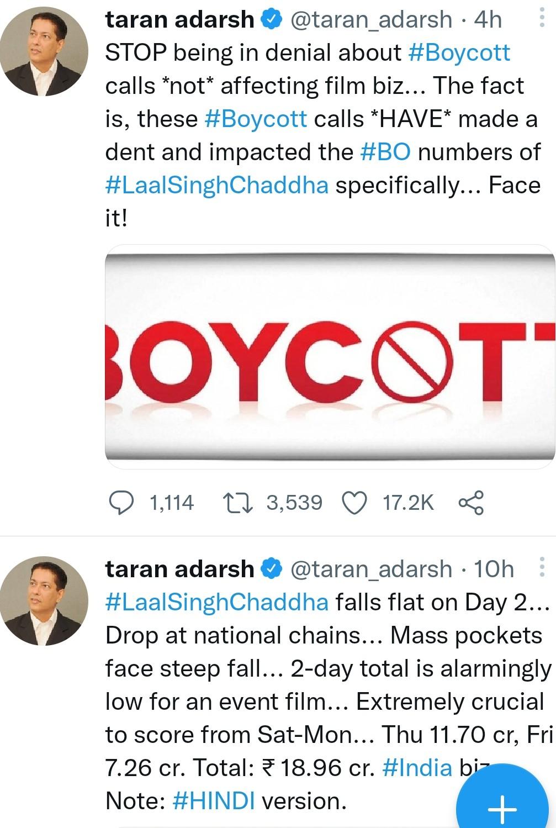Open more options on first tweet
Screen dimensions: 556x828
pos(541,20)
